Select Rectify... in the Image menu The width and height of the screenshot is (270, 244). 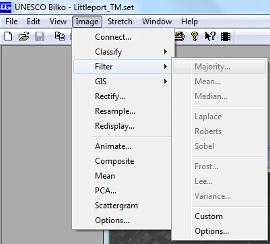(x=122, y=96)
